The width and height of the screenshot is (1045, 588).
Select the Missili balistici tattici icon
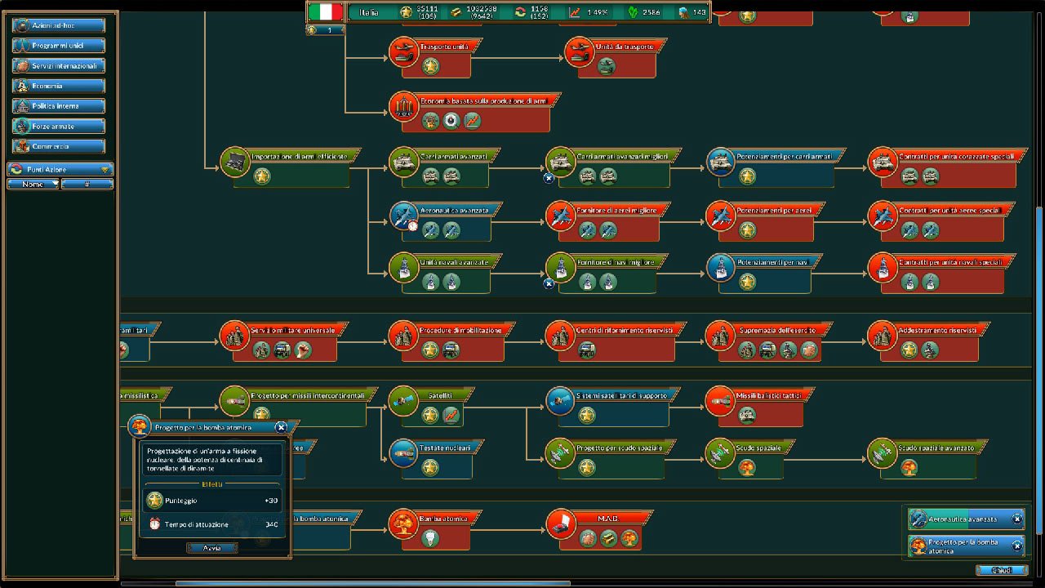[721, 400]
